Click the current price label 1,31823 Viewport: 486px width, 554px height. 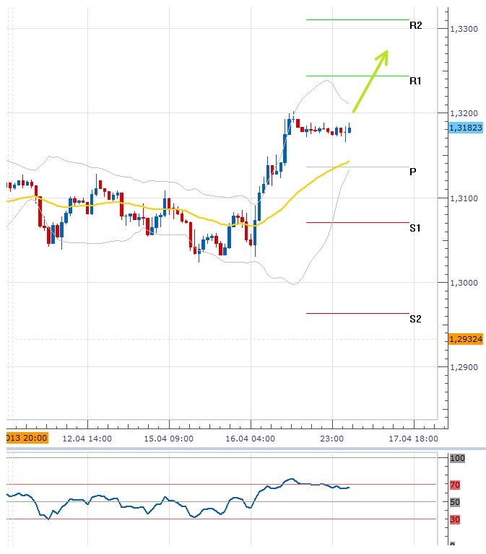coord(466,128)
